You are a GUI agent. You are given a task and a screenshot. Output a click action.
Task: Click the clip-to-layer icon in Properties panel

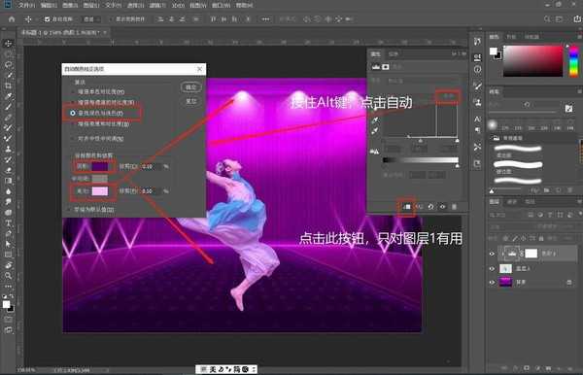pos(407,207)
